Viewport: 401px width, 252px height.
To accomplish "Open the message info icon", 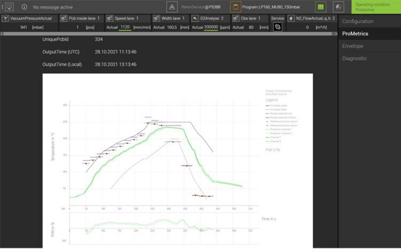I will click(24, 7).
